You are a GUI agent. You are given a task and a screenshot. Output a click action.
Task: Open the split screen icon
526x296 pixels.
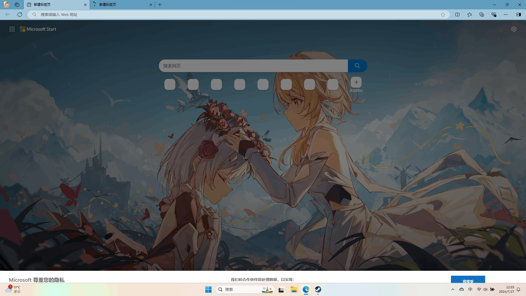tap(457, 15)
